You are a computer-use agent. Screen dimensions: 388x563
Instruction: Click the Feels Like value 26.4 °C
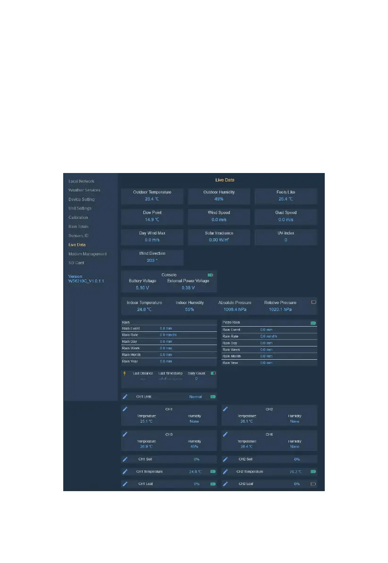pos(286,199)
